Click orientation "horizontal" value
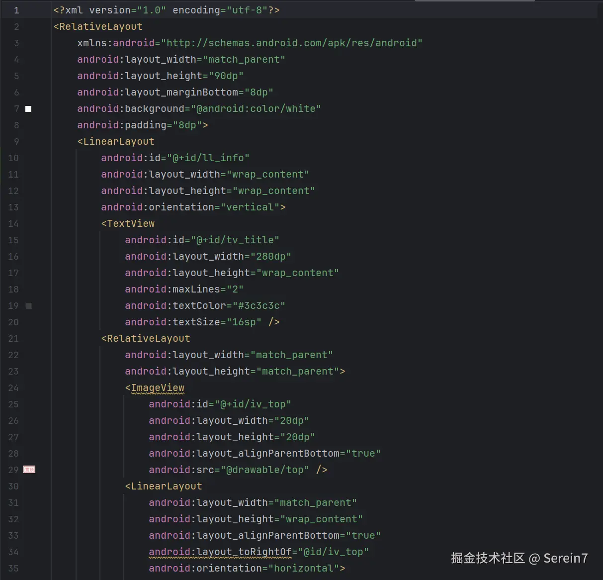Screen dimensions: 603x580 [304, 568]
